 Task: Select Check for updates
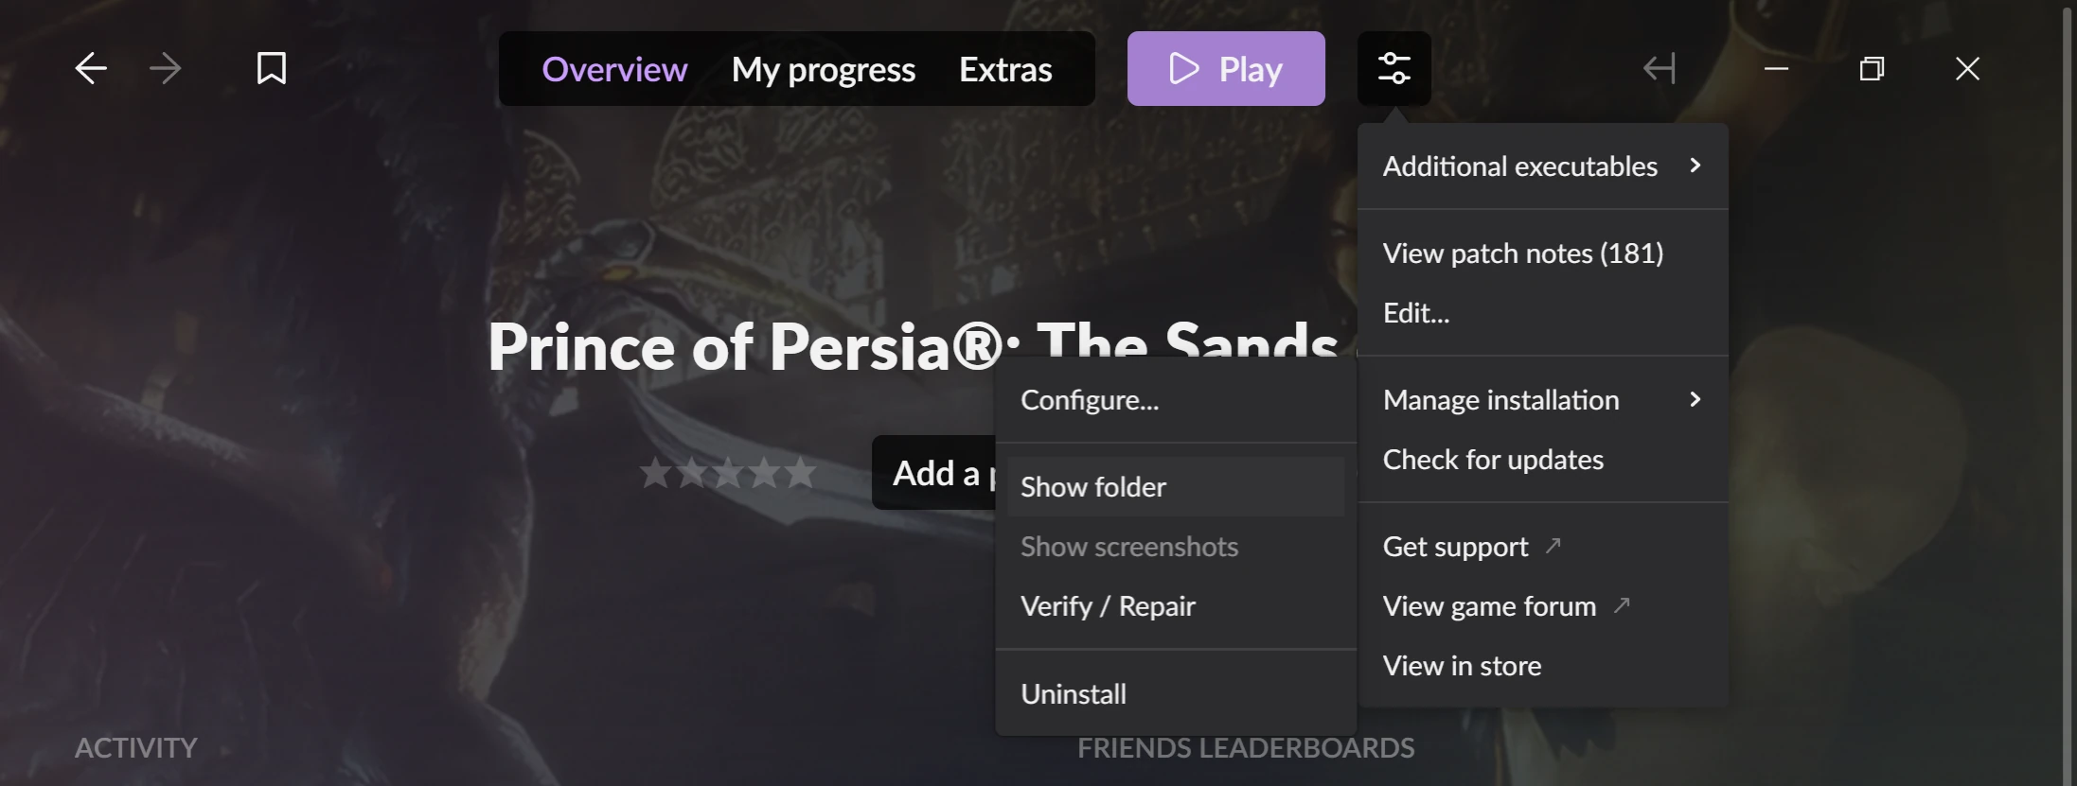[x=1543, y=459]
